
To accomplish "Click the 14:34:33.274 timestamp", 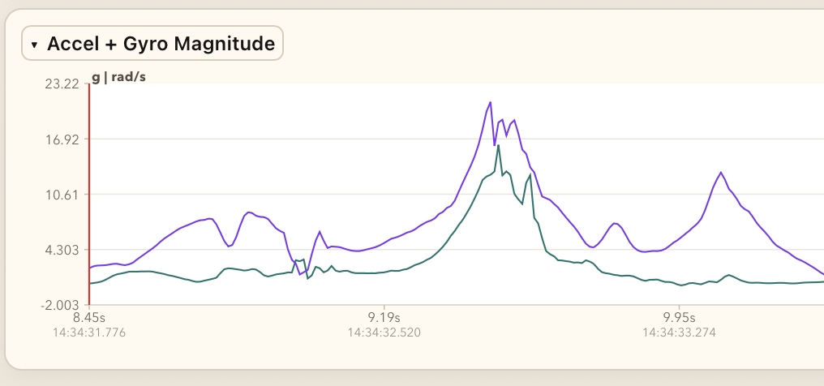I will coord(679,332).
